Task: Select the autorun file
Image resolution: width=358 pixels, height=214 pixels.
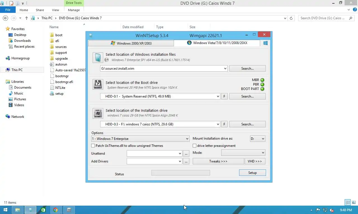Action: point(61,64)
